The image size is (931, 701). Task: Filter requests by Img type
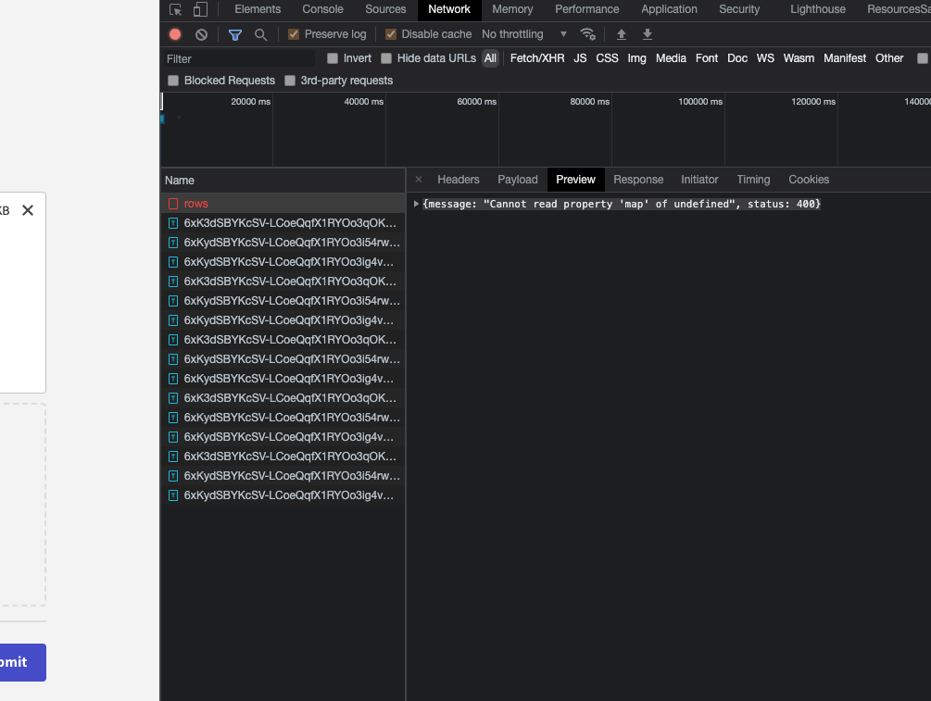click(x=636, y=58)
